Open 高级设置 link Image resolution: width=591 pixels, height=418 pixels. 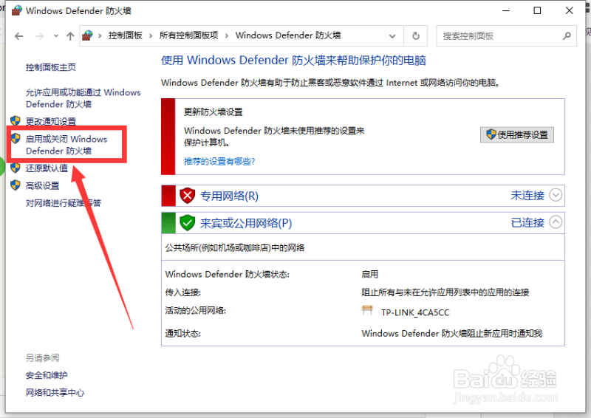(x=42, y=185)
